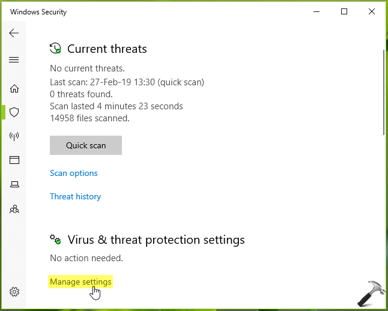Open Firewall & network protection icon
The width and height of the screenshot is (388, 311).
[x=14, y=136]
